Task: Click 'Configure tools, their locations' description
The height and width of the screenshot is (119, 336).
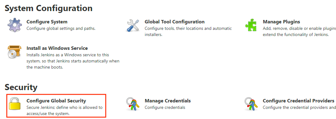Action: coord(188,28)
